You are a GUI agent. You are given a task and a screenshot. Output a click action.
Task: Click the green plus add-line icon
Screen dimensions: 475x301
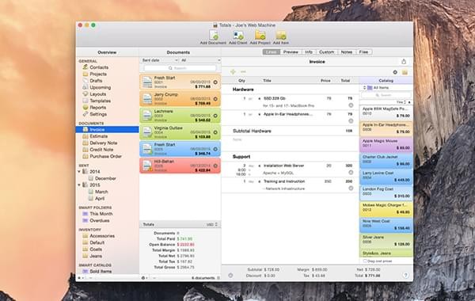click(x=233, y=72)
